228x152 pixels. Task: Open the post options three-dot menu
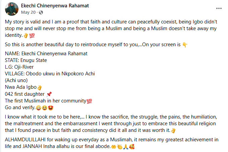(x=219, y=8)
